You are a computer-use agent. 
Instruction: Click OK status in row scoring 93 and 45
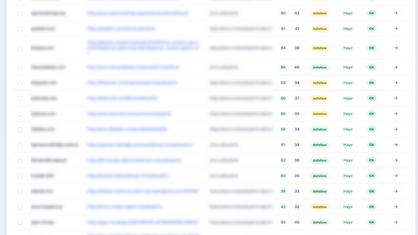[372, 222]
